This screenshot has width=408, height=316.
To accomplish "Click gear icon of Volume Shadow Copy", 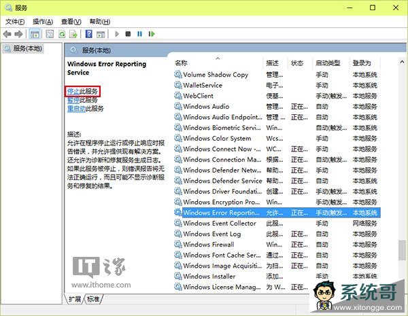I will 178,75.
